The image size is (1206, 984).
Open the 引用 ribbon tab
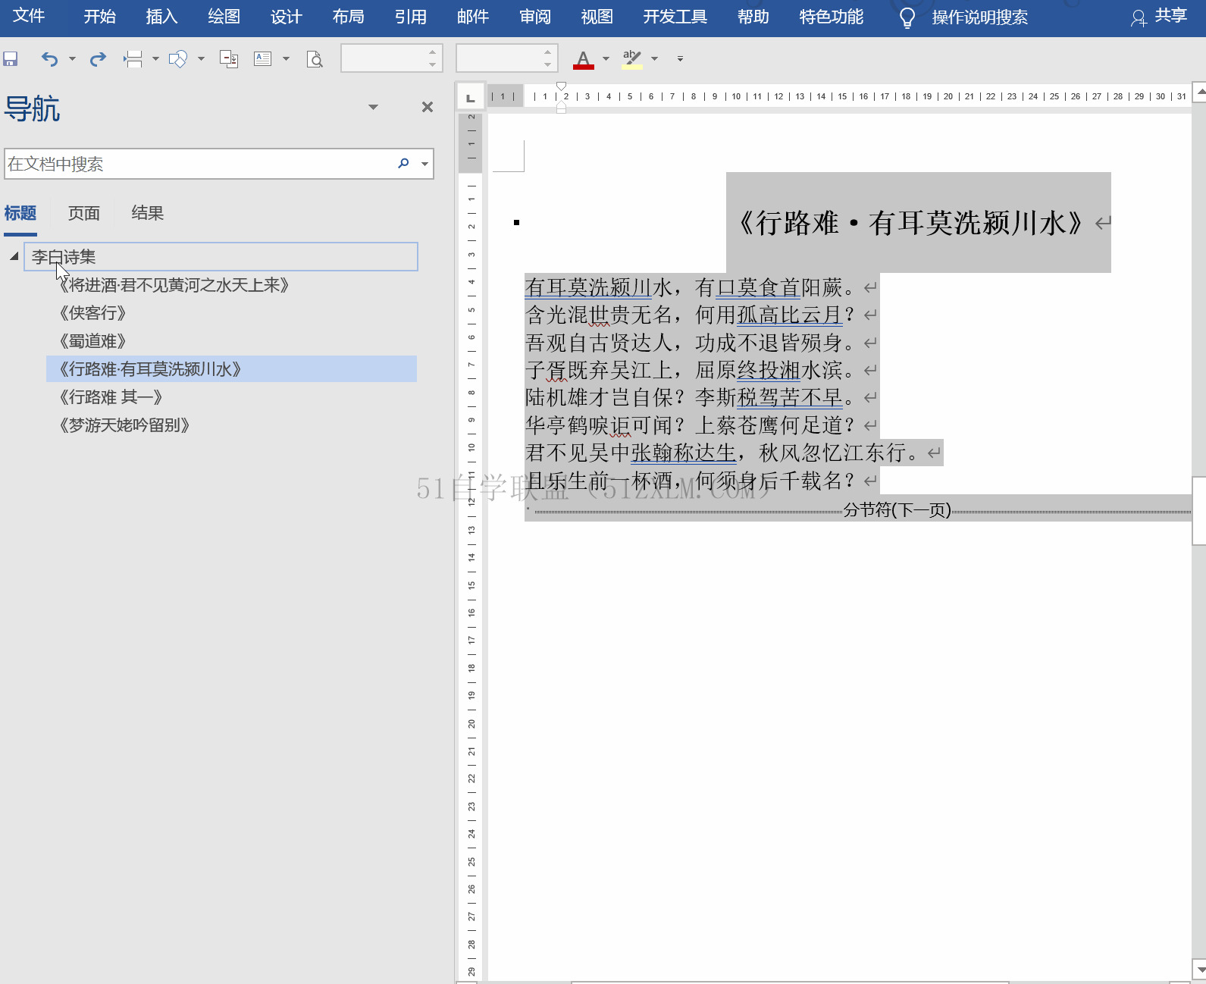pos(410,17)
